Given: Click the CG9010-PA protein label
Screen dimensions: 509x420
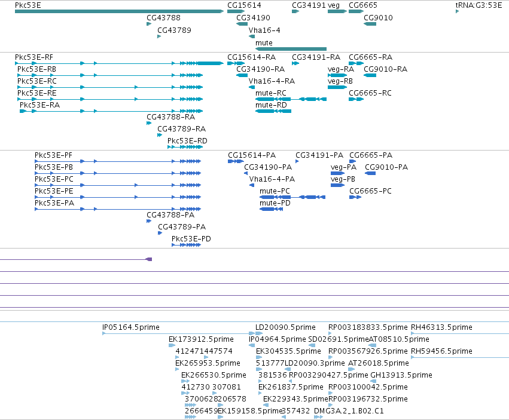Looking at the screenshot, I should pyautogui.click(x=386, y=167).
